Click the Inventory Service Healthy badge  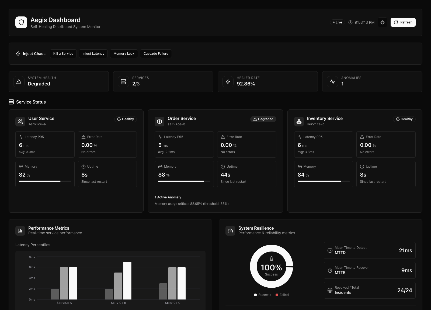(x=404, y=119)
